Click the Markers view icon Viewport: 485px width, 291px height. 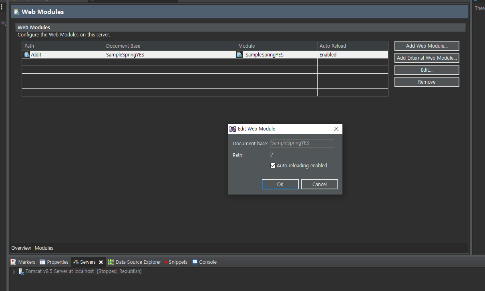tap(14, 262)
